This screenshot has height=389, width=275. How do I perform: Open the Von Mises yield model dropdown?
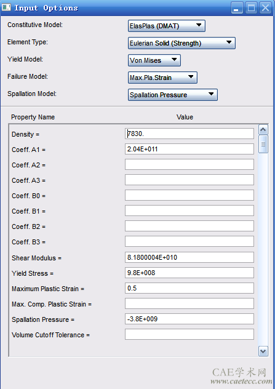click(x=154, y=60)
